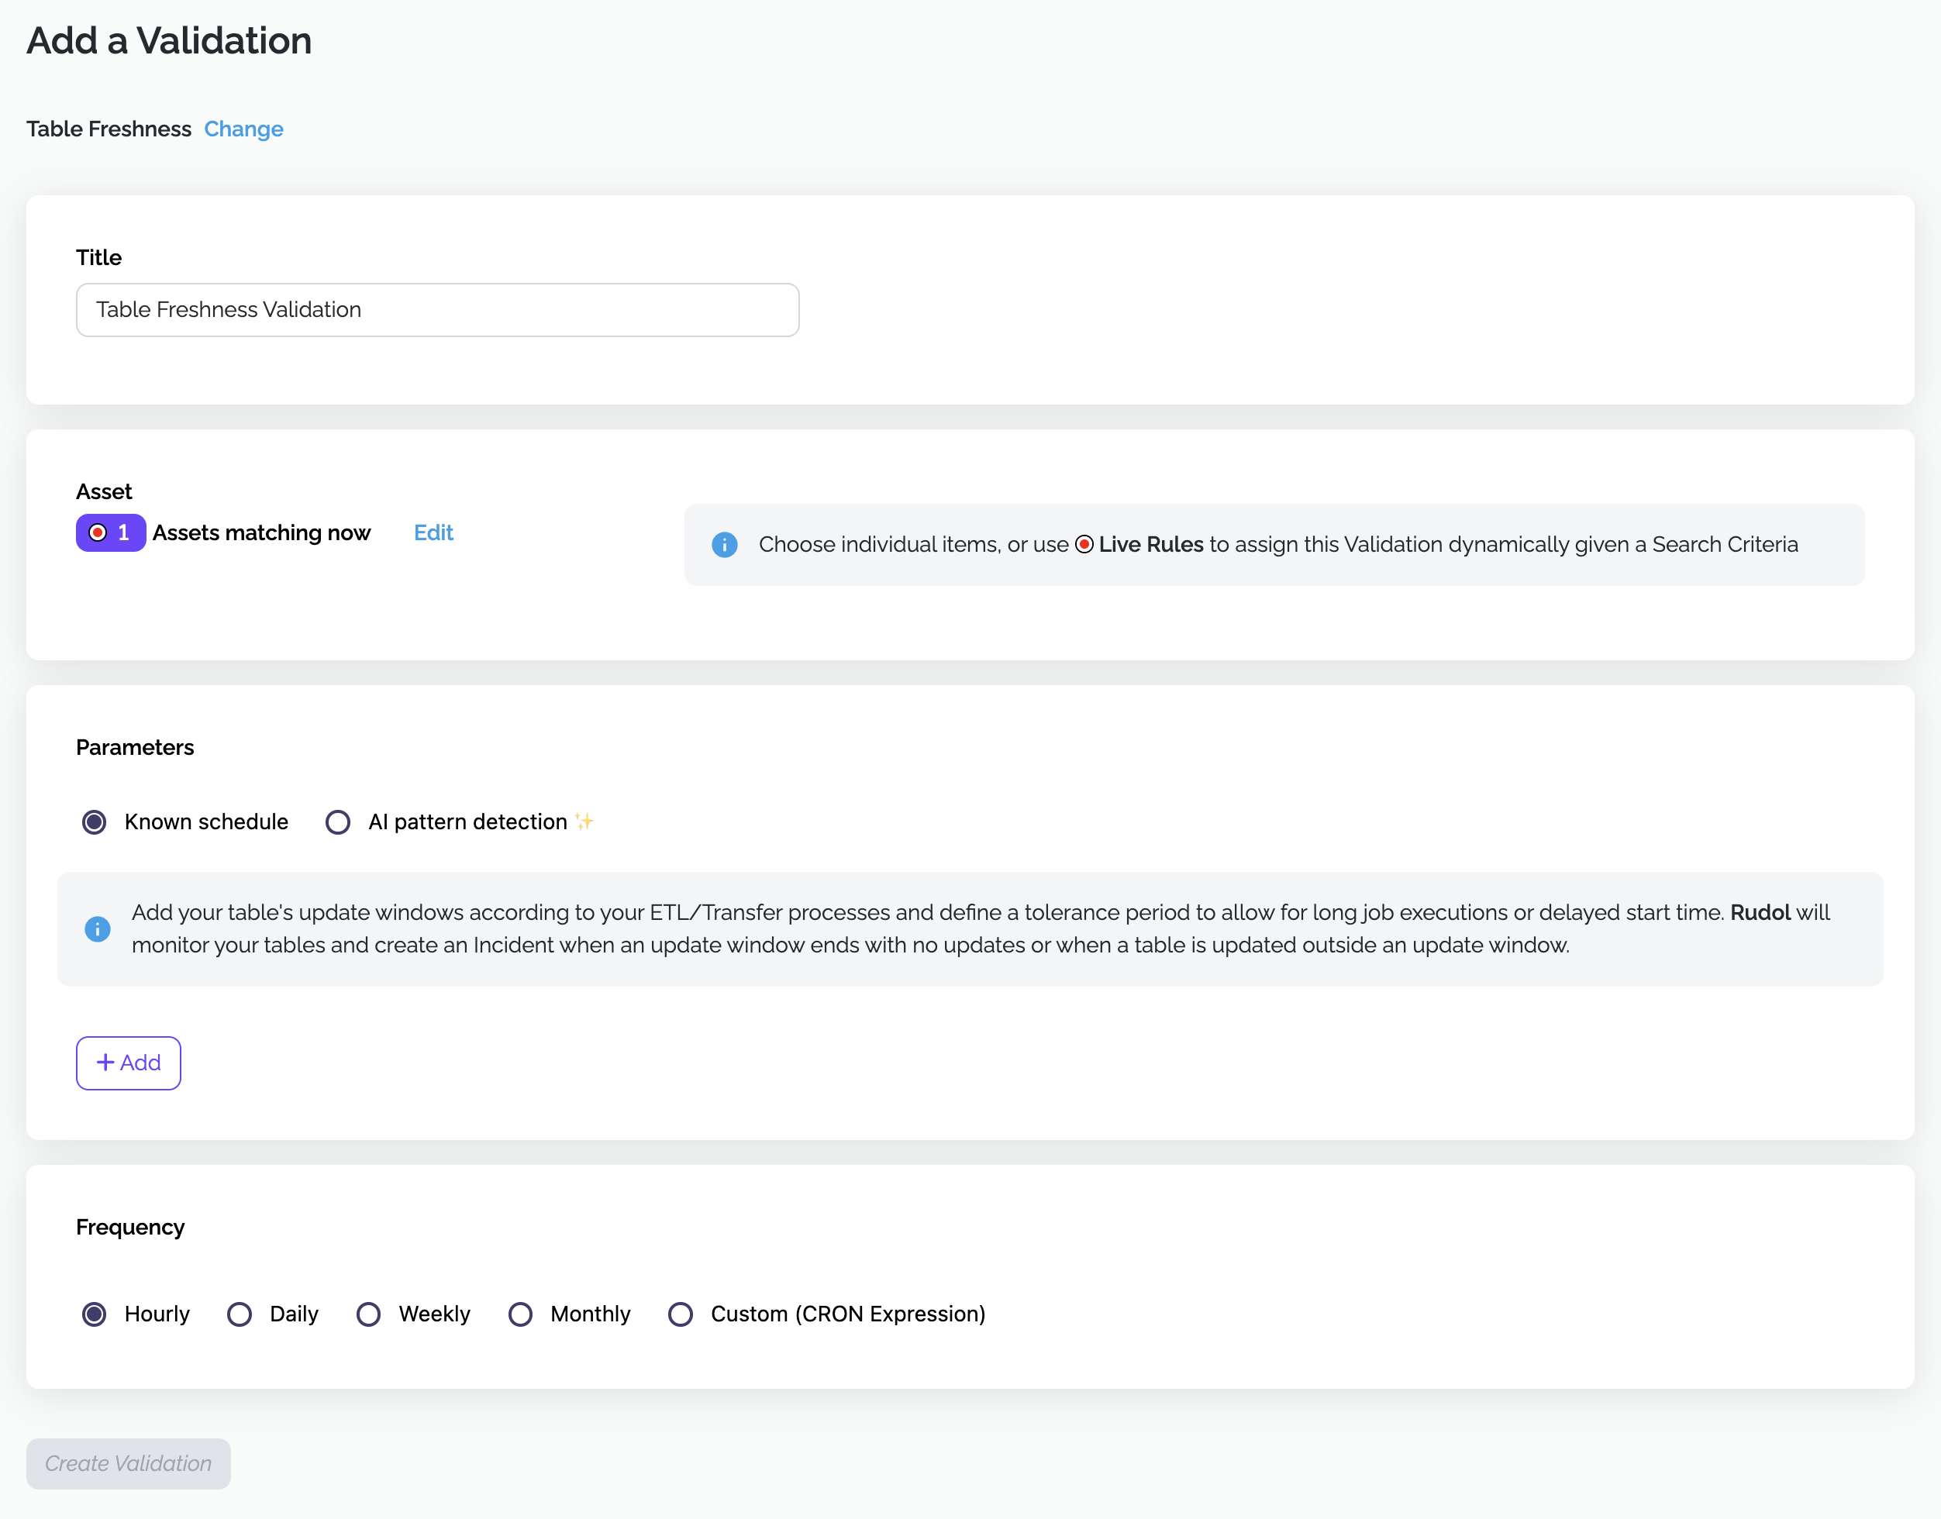Click the info icon above the Add button
Viewport: 1941px width, 1519px height.
click(98, 928)
